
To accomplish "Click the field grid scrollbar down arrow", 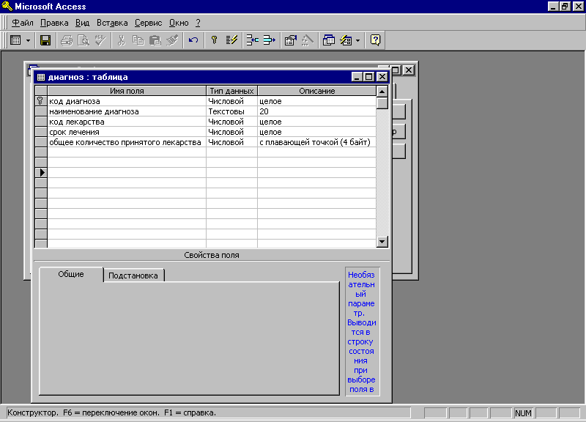I will [382, 242].
